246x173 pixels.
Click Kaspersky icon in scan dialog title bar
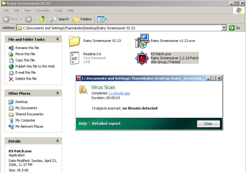point(79,78)
